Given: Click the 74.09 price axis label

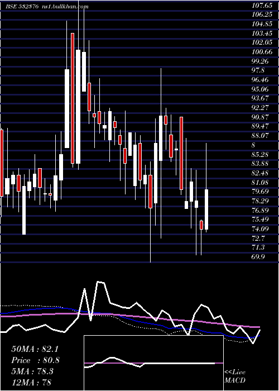Looking at the screenshot, I should coord(260,228).
